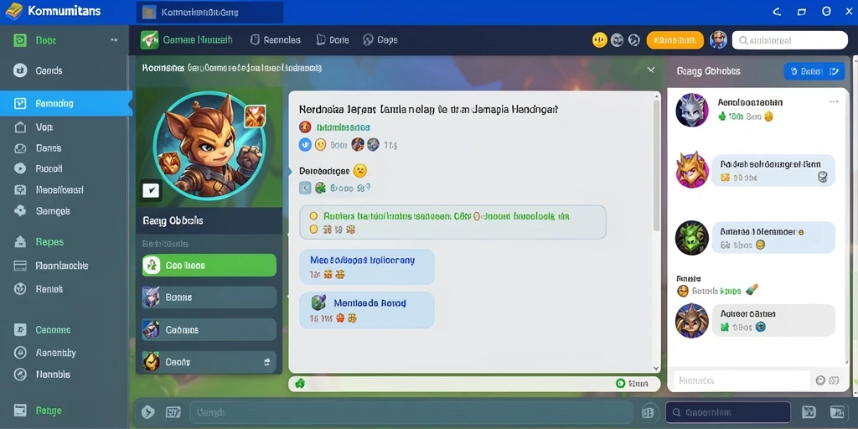Click the Coords icon in left sidebar
Viewport: 858px width, 429px height.
coord(20,70)
